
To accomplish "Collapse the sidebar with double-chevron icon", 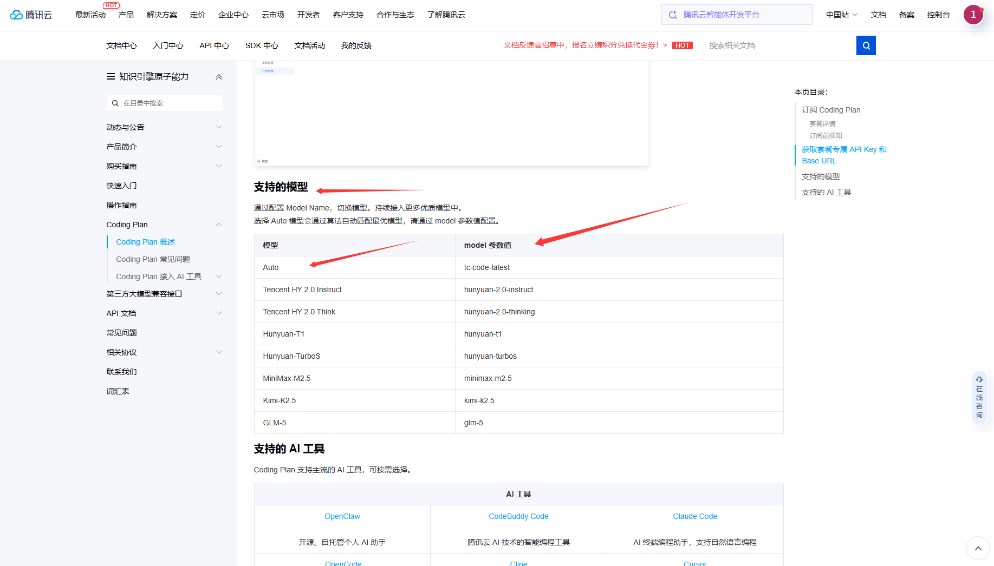I will point(219,77).
